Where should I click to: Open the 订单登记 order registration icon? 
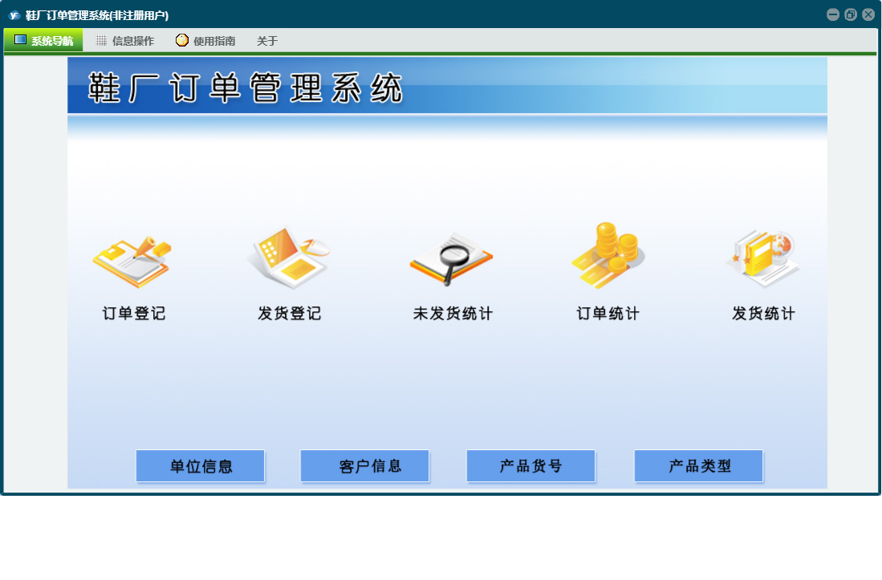(x=132, y=262)
